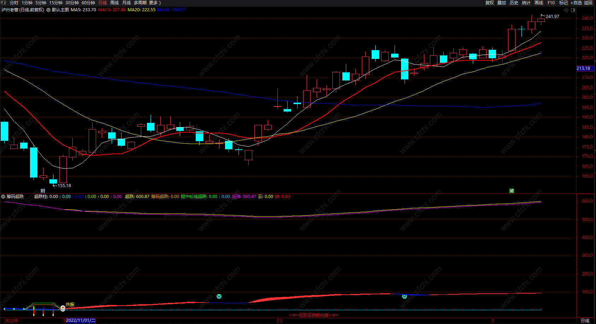Click the green 减 marker icon
Viewport: 596px width, 324px height.
(512, 191)
